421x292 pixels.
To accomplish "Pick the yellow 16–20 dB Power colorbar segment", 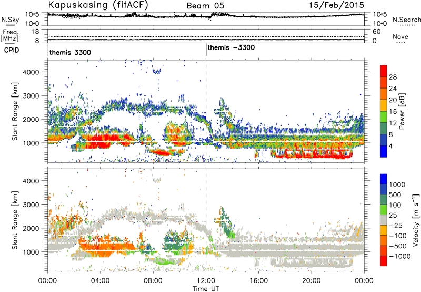I will tap(384, 105).
